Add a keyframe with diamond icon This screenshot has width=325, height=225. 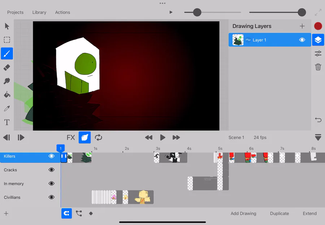tap(91, 213)
